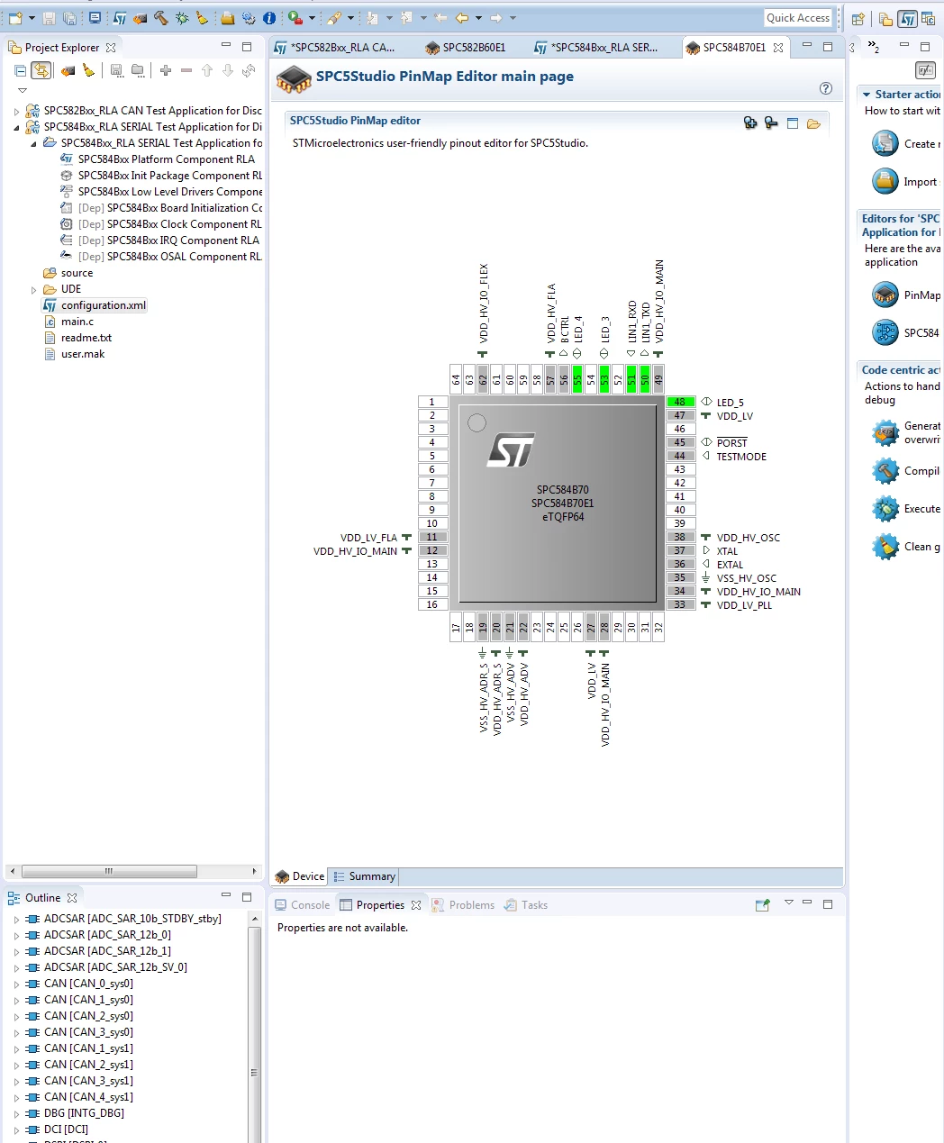
Task: Click Create starter action globe icon
Action: [885, 143]
